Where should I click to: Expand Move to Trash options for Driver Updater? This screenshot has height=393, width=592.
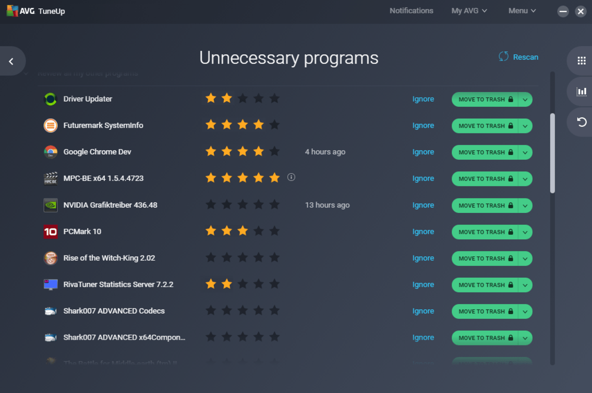525,99
